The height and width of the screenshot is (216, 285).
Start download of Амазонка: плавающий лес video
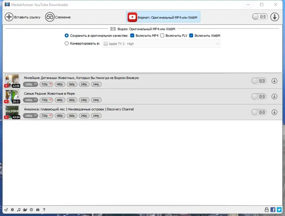pos(274,112)
